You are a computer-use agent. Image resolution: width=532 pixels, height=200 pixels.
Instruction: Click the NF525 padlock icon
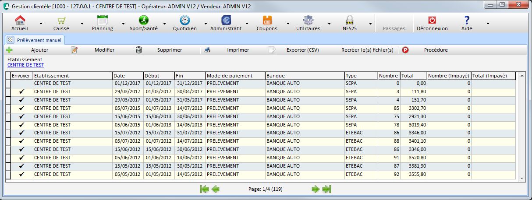pyautogui.click(x=349, y=20)
